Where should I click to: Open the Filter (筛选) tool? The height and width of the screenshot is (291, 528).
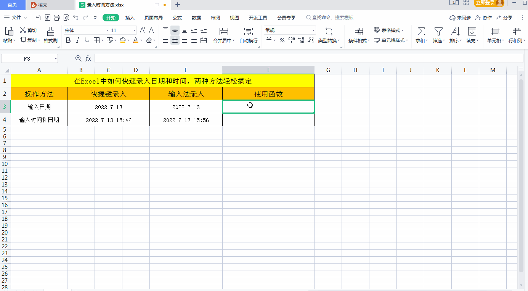[x=438, y=34]
